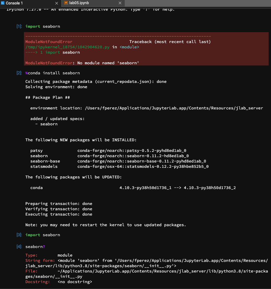The image size is (271, 289).
Task: Select the execution prompt [1]
Action: pos(19,26)
